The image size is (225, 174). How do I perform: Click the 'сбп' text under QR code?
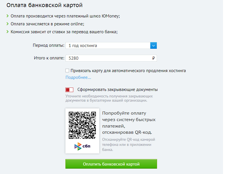86,146
